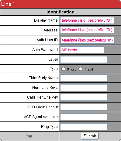Focus the Label text field
Screen dimensions: 121x141
point(84,60)
